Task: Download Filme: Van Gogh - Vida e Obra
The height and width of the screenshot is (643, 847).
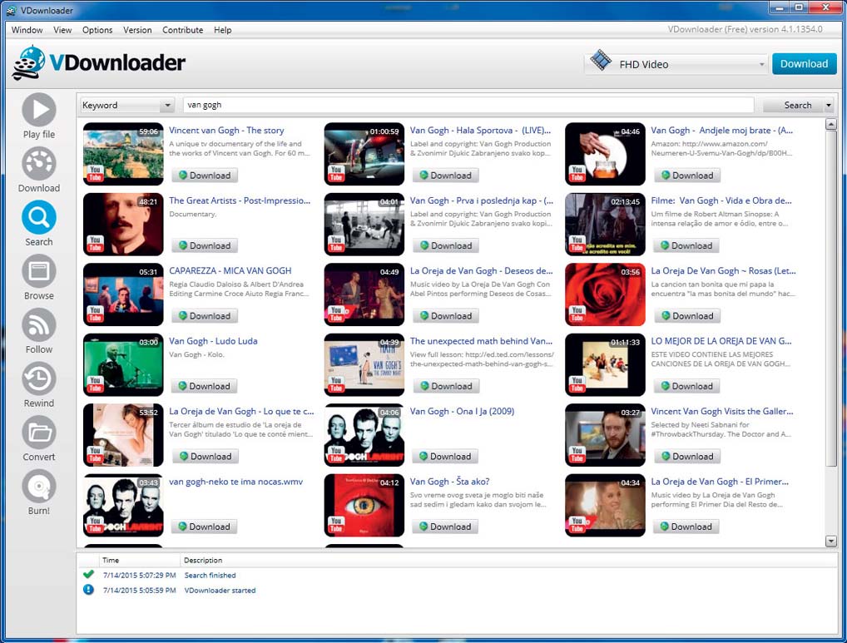Action: pos(686,245)
